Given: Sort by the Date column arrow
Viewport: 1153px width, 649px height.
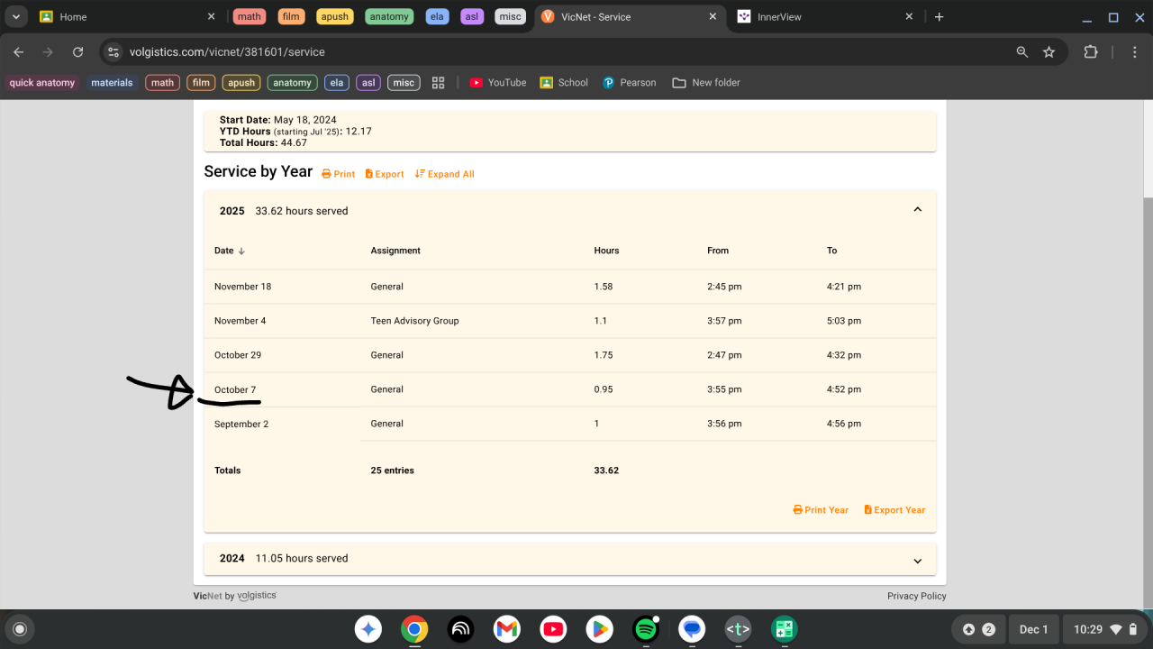Looking at the screenshot, I should pyautogui.click(x=241, y=251).
